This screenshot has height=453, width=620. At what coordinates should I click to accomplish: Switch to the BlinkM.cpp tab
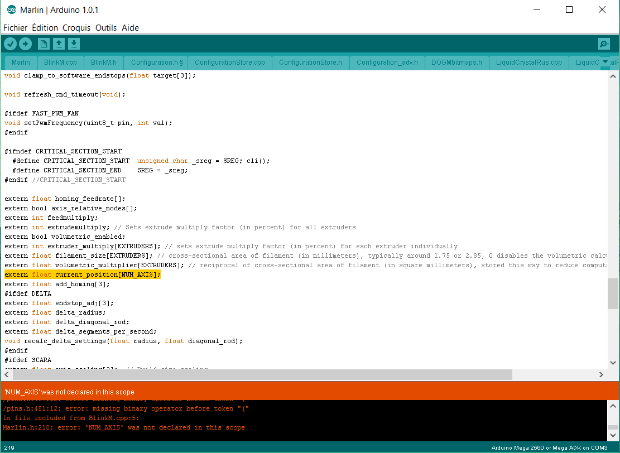click(x=61, y=62)
